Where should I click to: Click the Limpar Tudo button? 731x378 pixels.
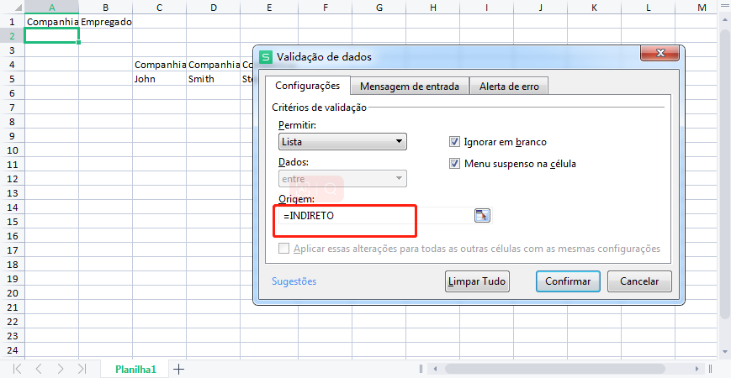(477, 281)
